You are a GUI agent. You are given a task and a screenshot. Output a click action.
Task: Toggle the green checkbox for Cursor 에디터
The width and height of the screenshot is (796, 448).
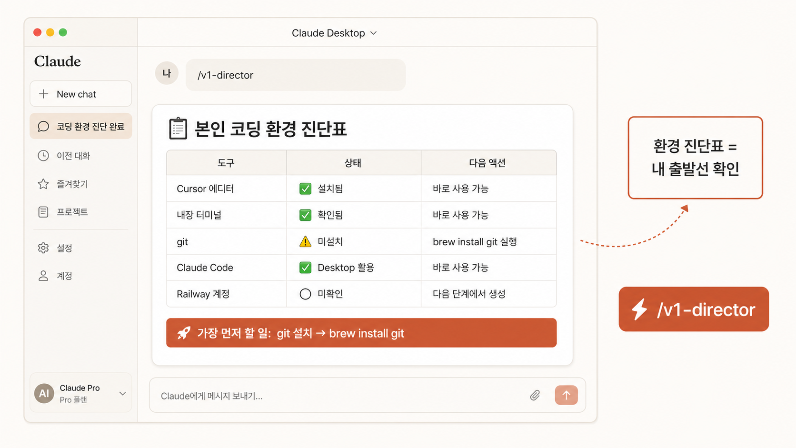coord(305,189)
